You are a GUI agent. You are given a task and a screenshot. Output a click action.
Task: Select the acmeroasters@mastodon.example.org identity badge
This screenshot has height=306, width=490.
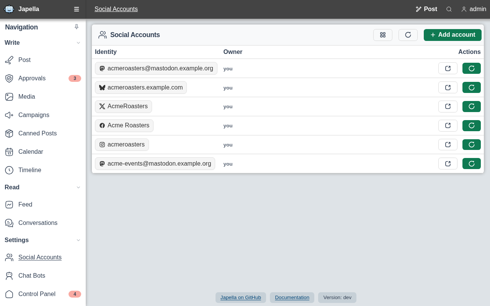pyautogui.click(x=156, y=68)
